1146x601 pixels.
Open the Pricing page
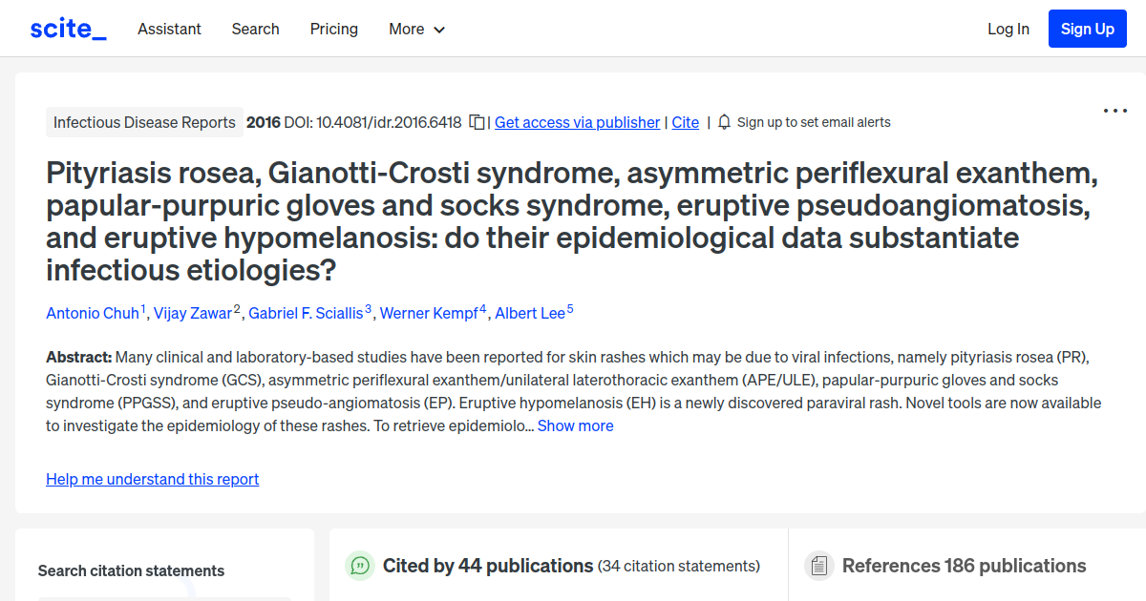coord(333,30)
